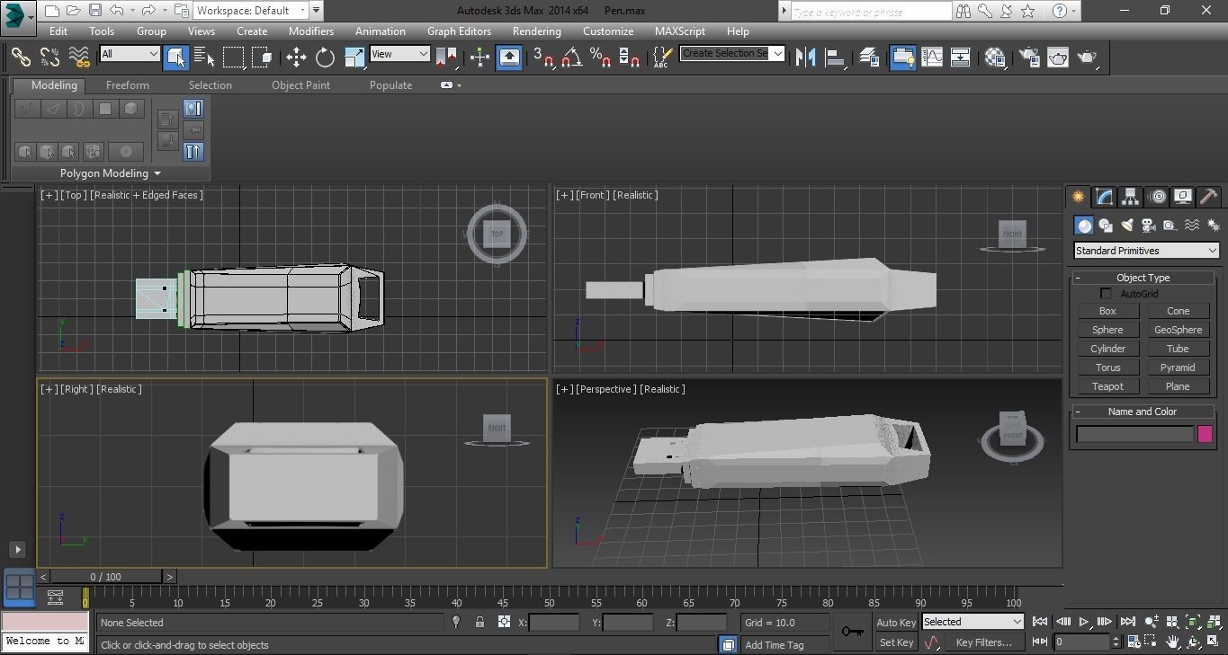Screen dimensions: 1228x655
Task: Open the Rendering menu
Action: click(x=537, y=31)
